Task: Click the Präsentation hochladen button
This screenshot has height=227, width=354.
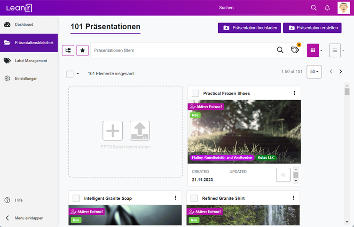Action: tap(249, 28)
